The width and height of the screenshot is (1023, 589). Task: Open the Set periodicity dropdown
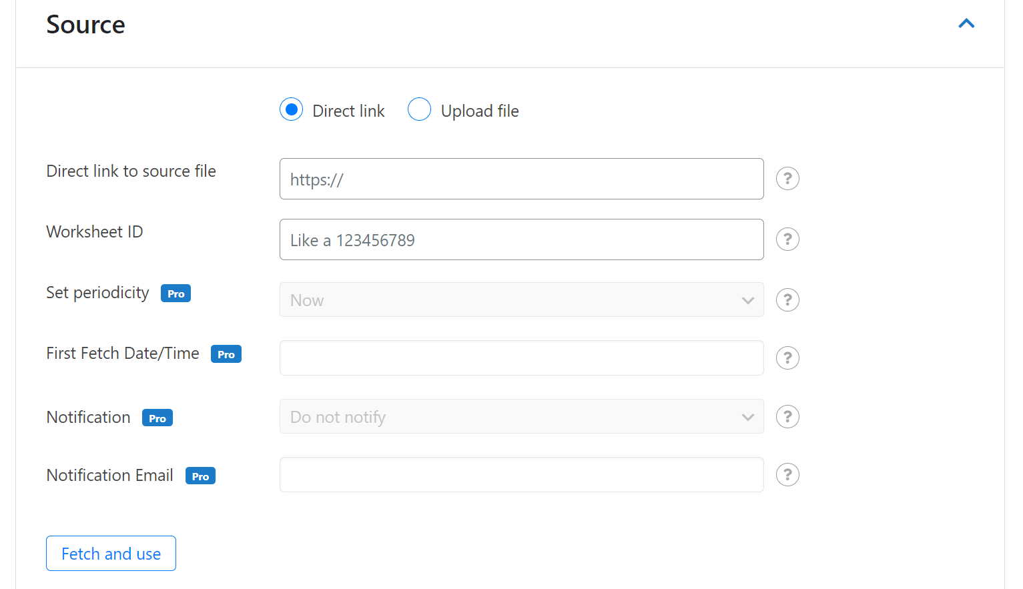point(521,300)
